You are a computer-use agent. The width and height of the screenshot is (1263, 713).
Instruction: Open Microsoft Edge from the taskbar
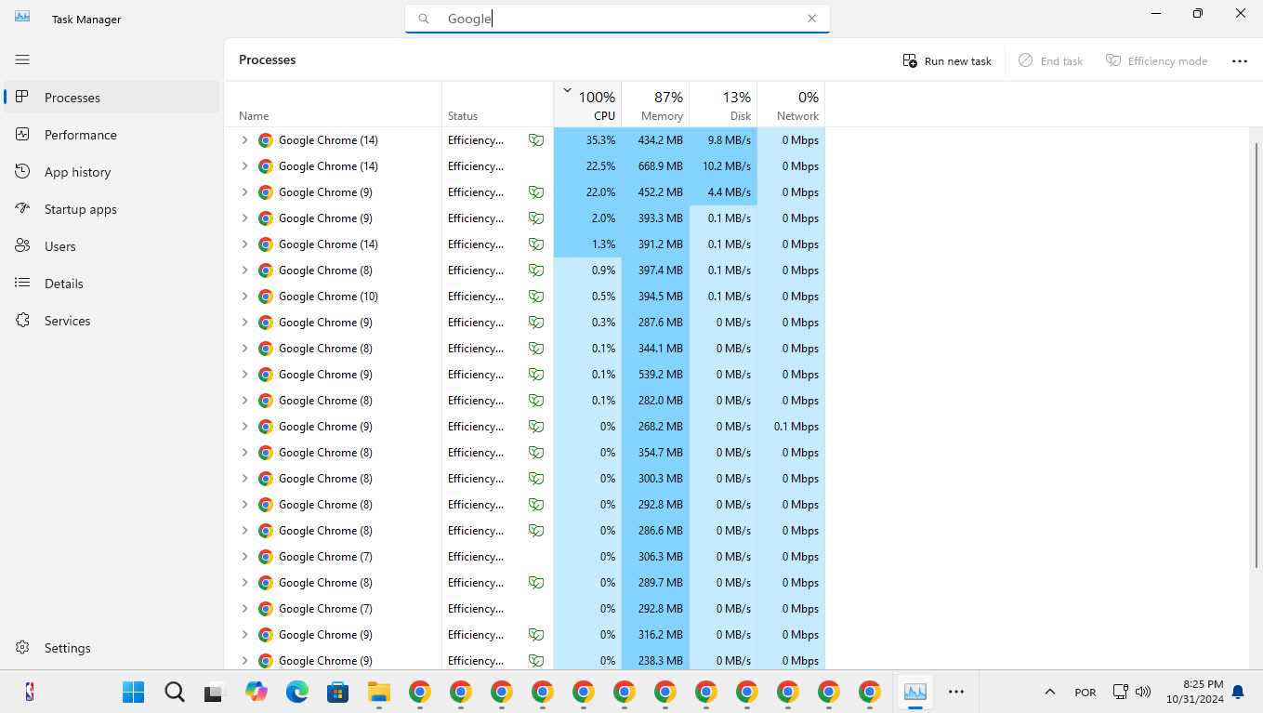(296, 692)
